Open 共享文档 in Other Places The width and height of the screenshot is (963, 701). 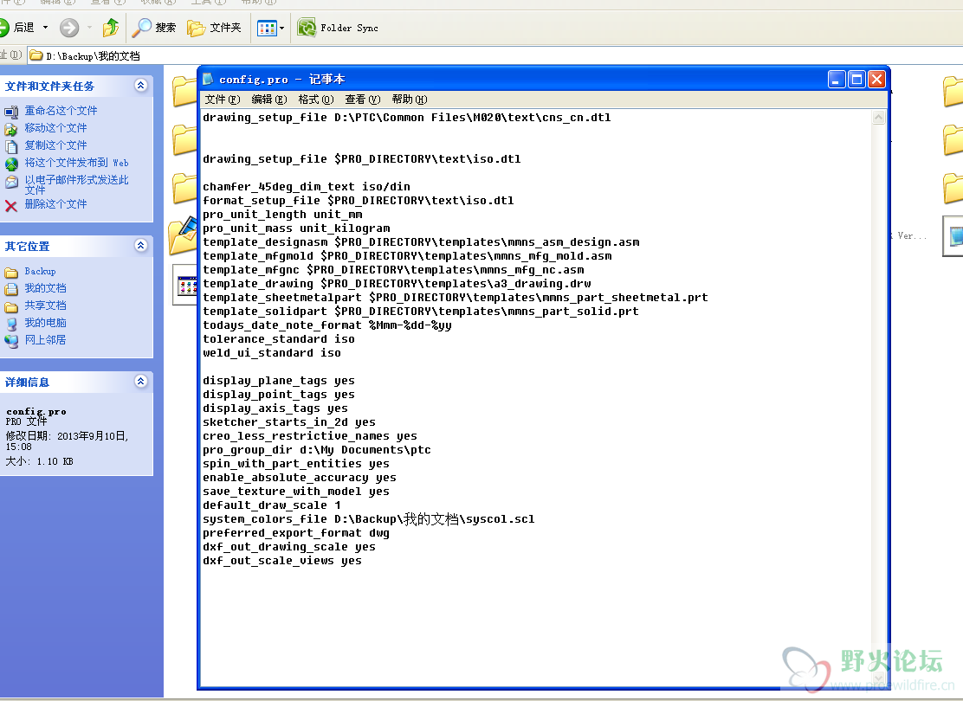pyautogui.click(x=45, y=305)
